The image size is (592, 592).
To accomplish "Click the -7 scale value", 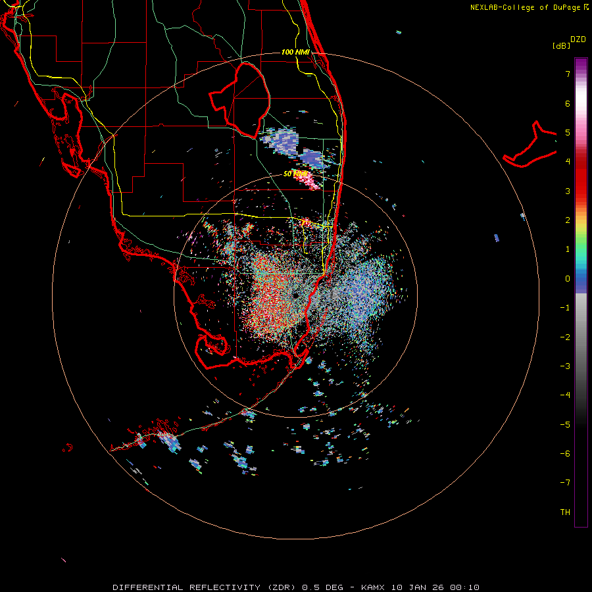I will 565,483.
